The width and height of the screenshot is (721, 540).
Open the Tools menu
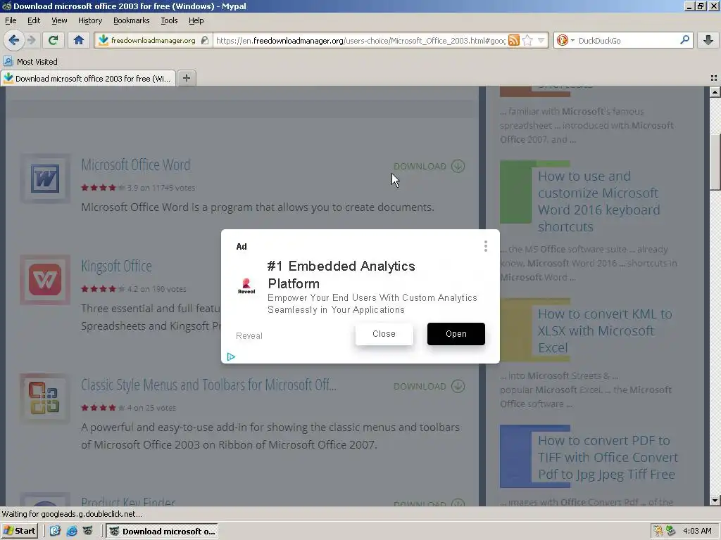[x=169, y=20]
